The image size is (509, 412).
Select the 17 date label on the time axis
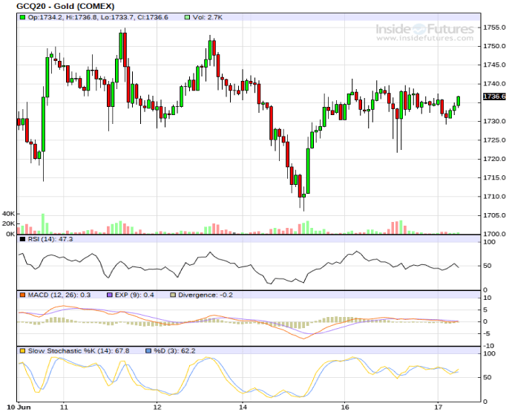(438, 408)
